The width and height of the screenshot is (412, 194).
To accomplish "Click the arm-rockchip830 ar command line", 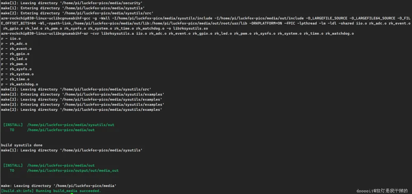I will pos(177,33).
